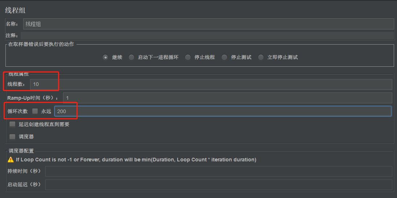Click the yellow warning icon
Screen dimensions: 397x198
pyautogui.click(x=11, y=160)
